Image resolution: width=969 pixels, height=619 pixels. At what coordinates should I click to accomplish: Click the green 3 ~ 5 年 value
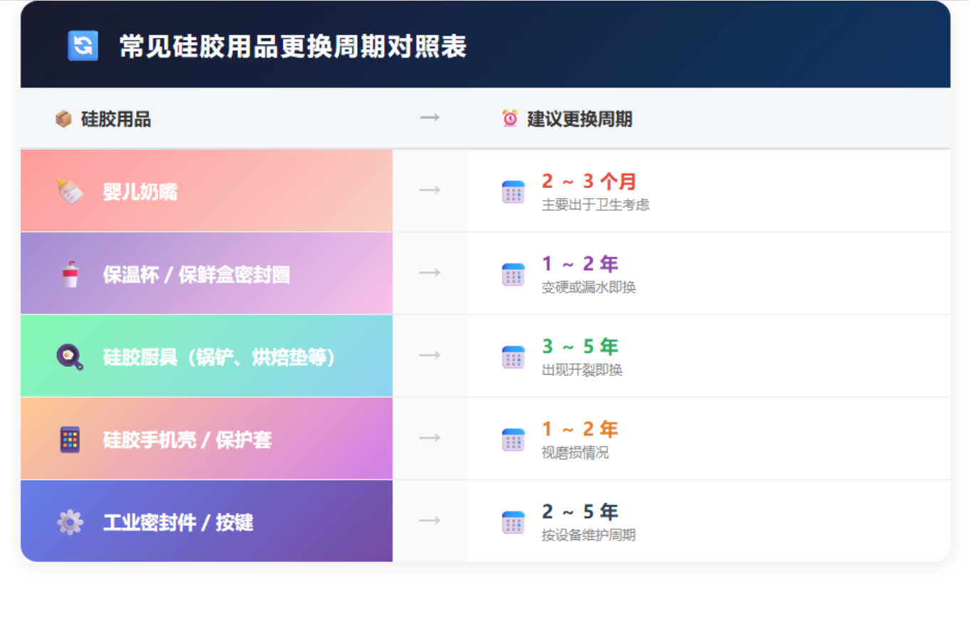coord(580,347)
